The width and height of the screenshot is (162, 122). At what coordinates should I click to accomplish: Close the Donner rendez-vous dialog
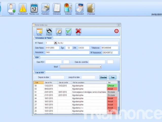[x=119, y=25]
